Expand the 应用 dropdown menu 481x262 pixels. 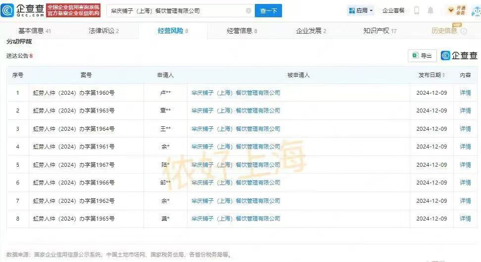(x=361, y=10)
